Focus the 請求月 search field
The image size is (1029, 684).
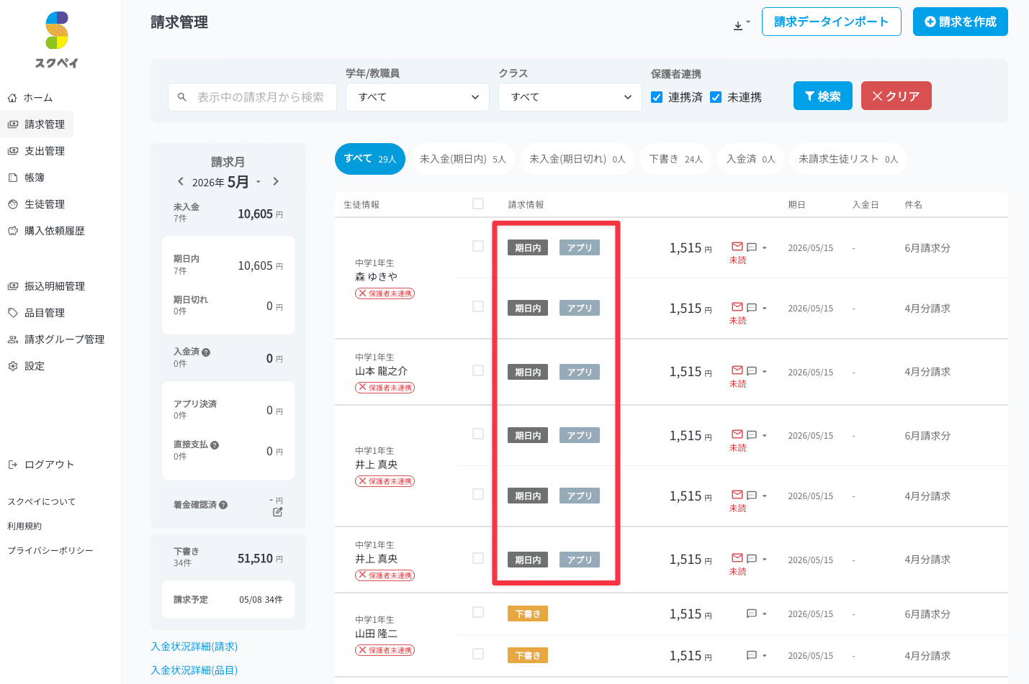(x=252, y=97)
